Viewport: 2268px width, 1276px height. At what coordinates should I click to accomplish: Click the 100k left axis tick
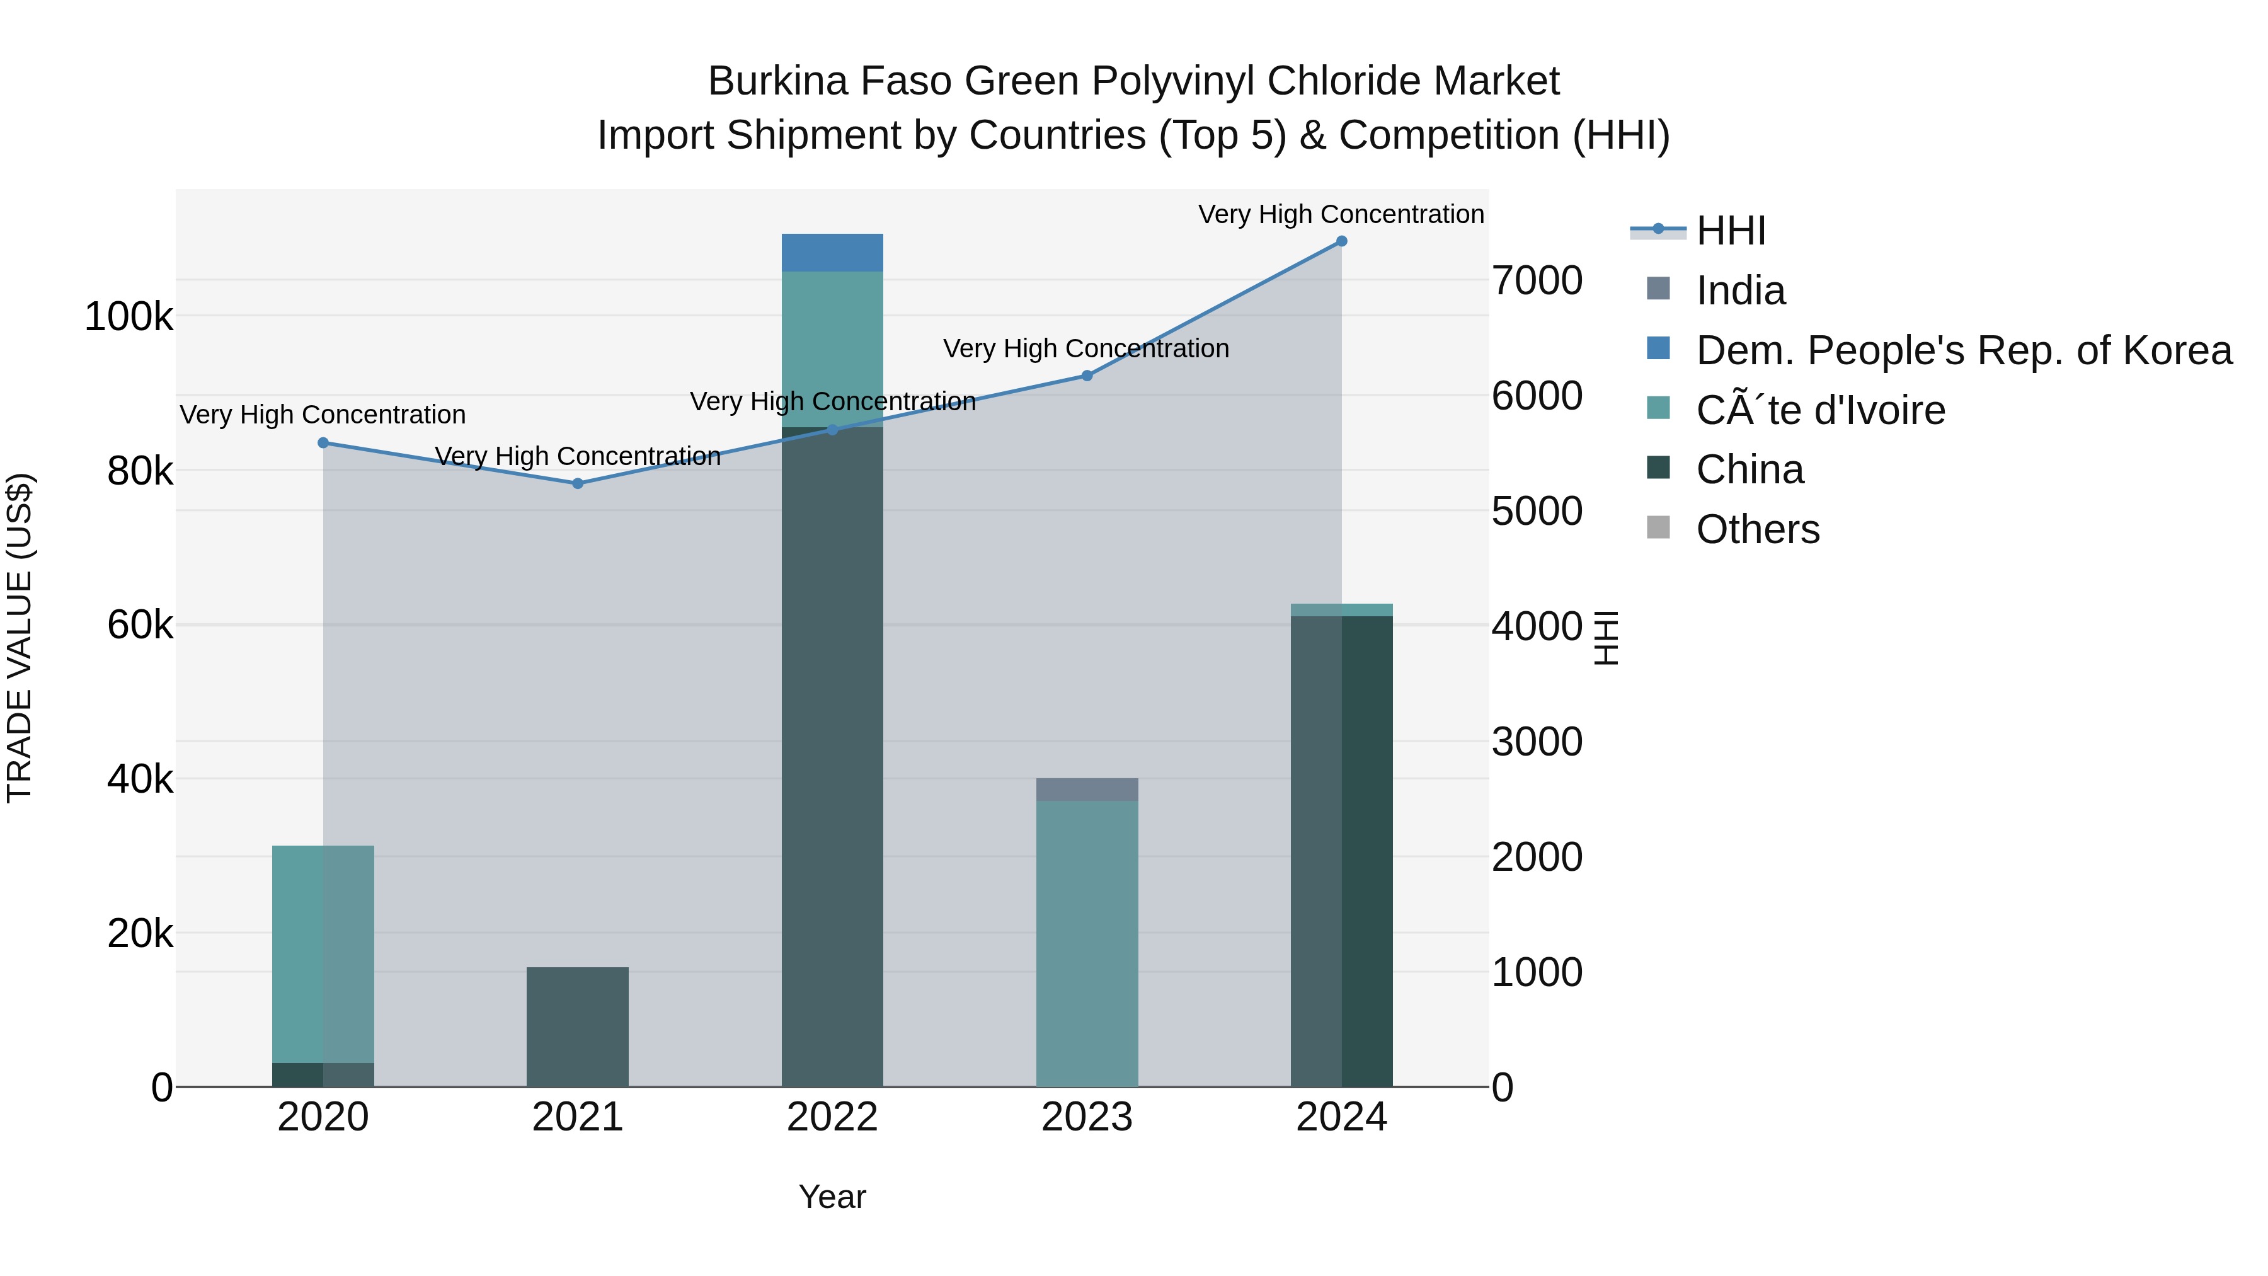point(129,316)
